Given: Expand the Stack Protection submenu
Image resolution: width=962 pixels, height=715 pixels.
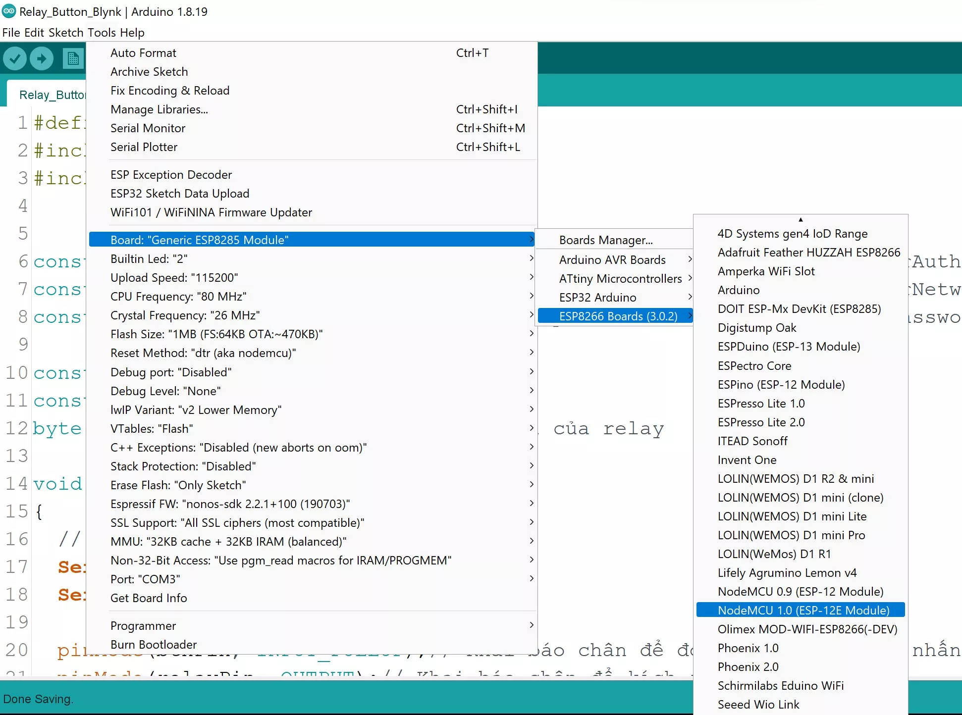Looking at the screenshot, I should point(312,466).
